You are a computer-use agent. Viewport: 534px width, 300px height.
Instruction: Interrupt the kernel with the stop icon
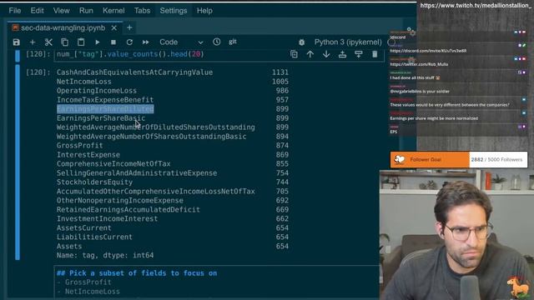click(x=113, y=42)
